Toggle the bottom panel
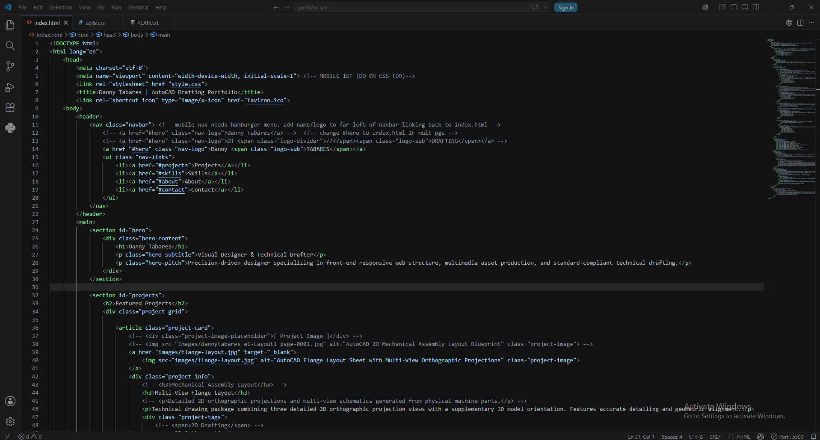Image resolution: width=820 pixels, height=440 pixels. [745, 7]
